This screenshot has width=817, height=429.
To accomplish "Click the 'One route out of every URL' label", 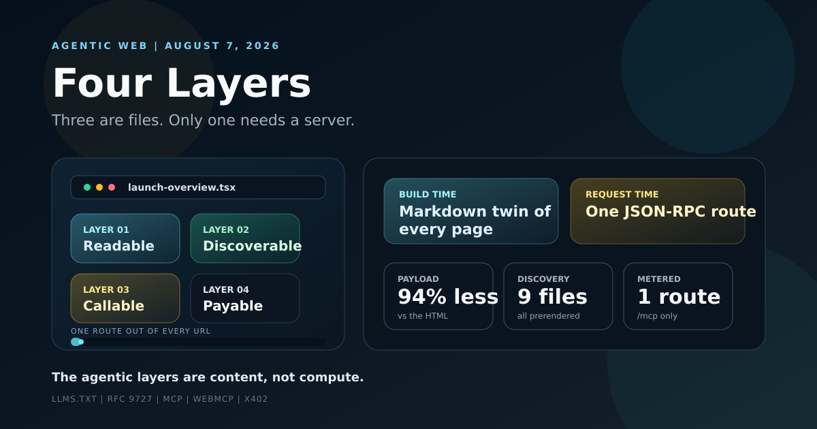I will coord(141,331).
